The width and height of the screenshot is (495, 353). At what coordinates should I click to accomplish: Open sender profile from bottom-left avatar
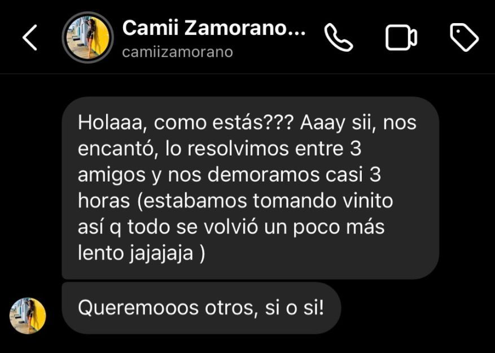coord(28,316)
